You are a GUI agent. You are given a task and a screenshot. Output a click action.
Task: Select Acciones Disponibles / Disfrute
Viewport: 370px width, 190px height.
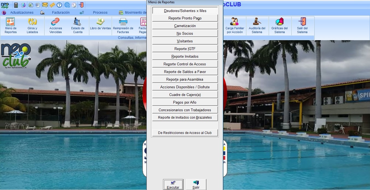click(x=185, y=87)
